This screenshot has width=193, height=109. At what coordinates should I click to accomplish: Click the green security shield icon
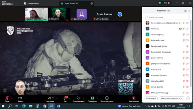click(x=160, y=3)
